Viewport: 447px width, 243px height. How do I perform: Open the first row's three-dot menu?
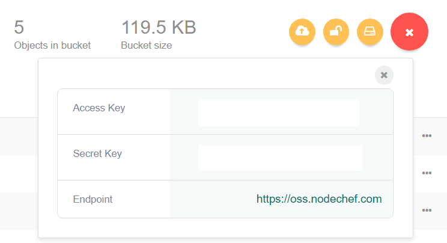(x=427, y=136)
